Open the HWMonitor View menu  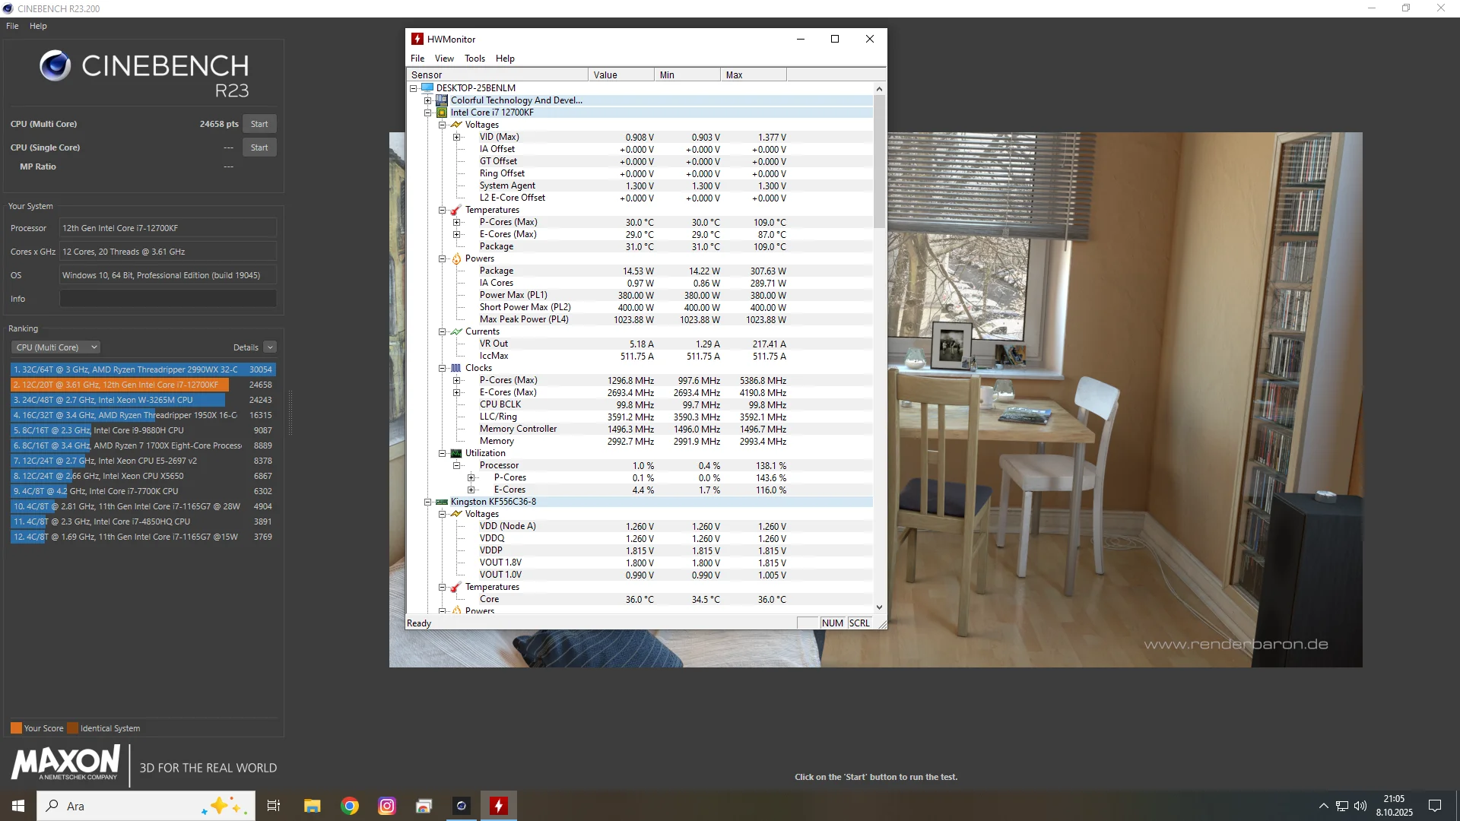[444, 59]
